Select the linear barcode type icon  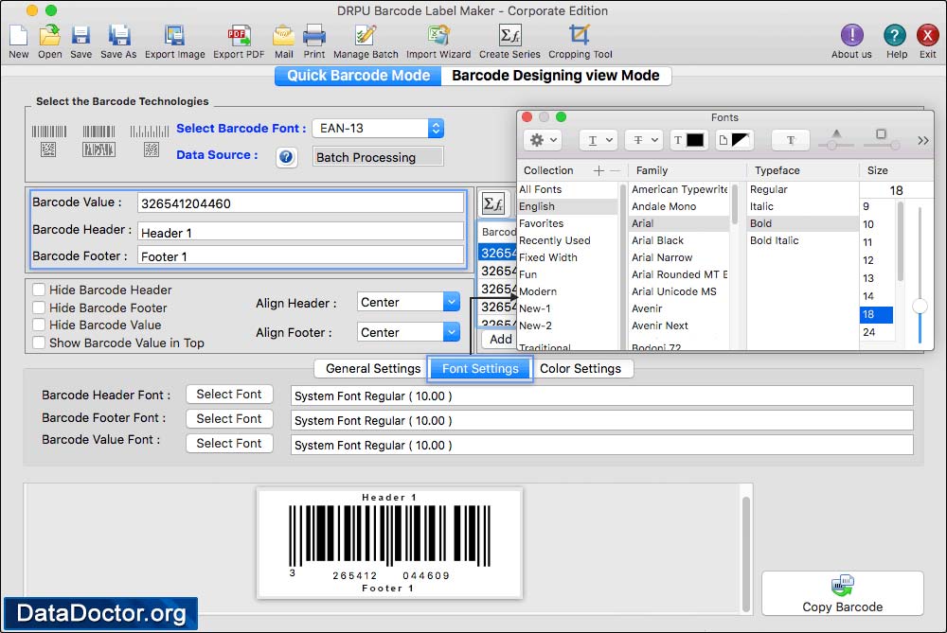(x=49, y=140)
